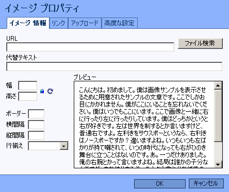The image size is (229, 192).
Task: Select the 幅 width field
Action: (28, 85)
